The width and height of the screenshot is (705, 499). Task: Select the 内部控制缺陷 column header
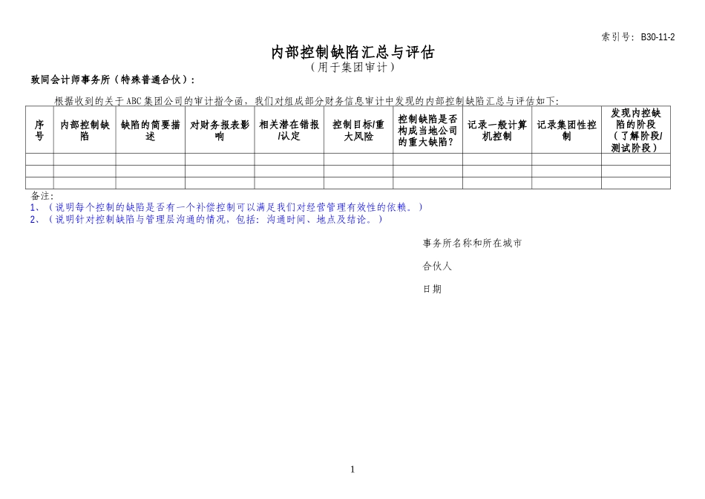point(85,130)
